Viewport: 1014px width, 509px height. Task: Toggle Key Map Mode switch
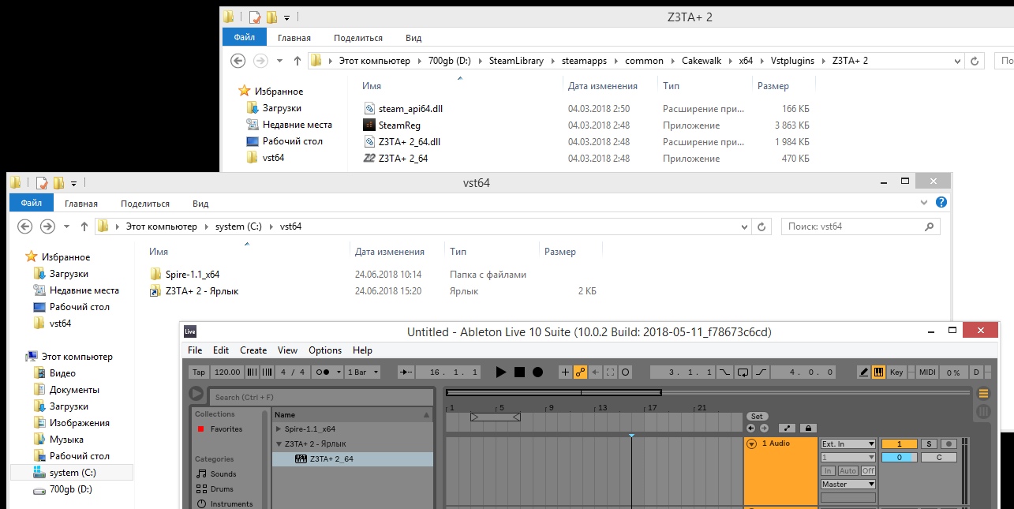click(x=896, y=372)
